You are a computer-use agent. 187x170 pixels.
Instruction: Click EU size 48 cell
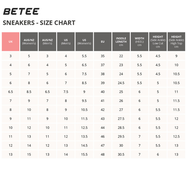pyautogui.click(x=103, y=154)
